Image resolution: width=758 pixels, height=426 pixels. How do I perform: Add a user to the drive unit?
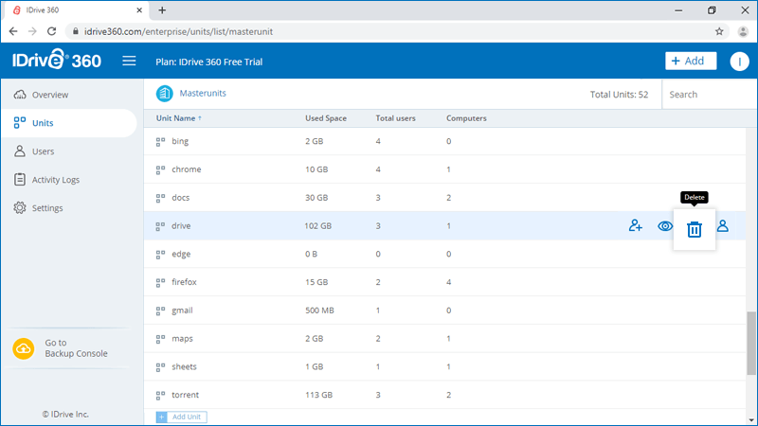(635, 225)
